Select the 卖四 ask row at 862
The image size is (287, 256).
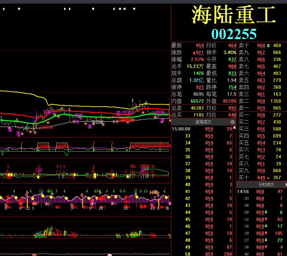click(262, 87)
